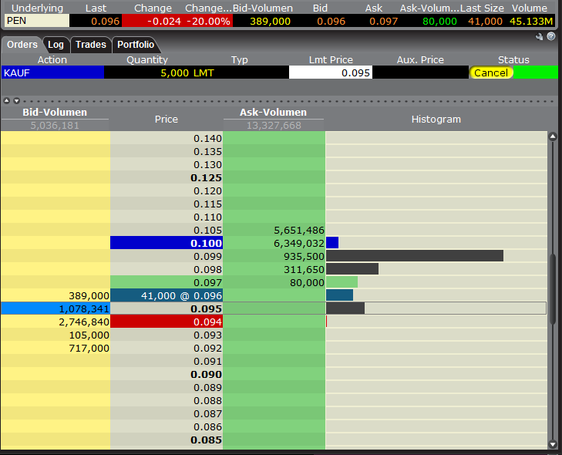Click the Ask-Volumen column header
The height and width of the screenshot is (455, 562).
point(274,113)
